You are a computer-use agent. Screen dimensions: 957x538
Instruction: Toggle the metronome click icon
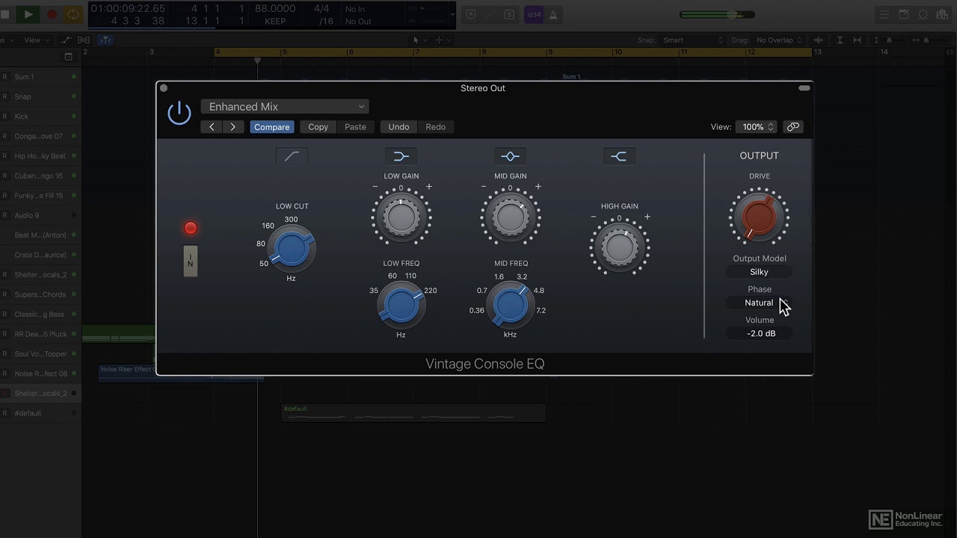[553, 14]
